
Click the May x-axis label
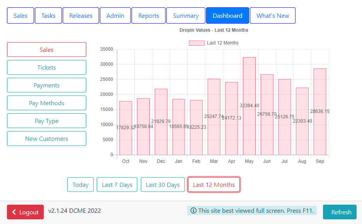[249, 161]
